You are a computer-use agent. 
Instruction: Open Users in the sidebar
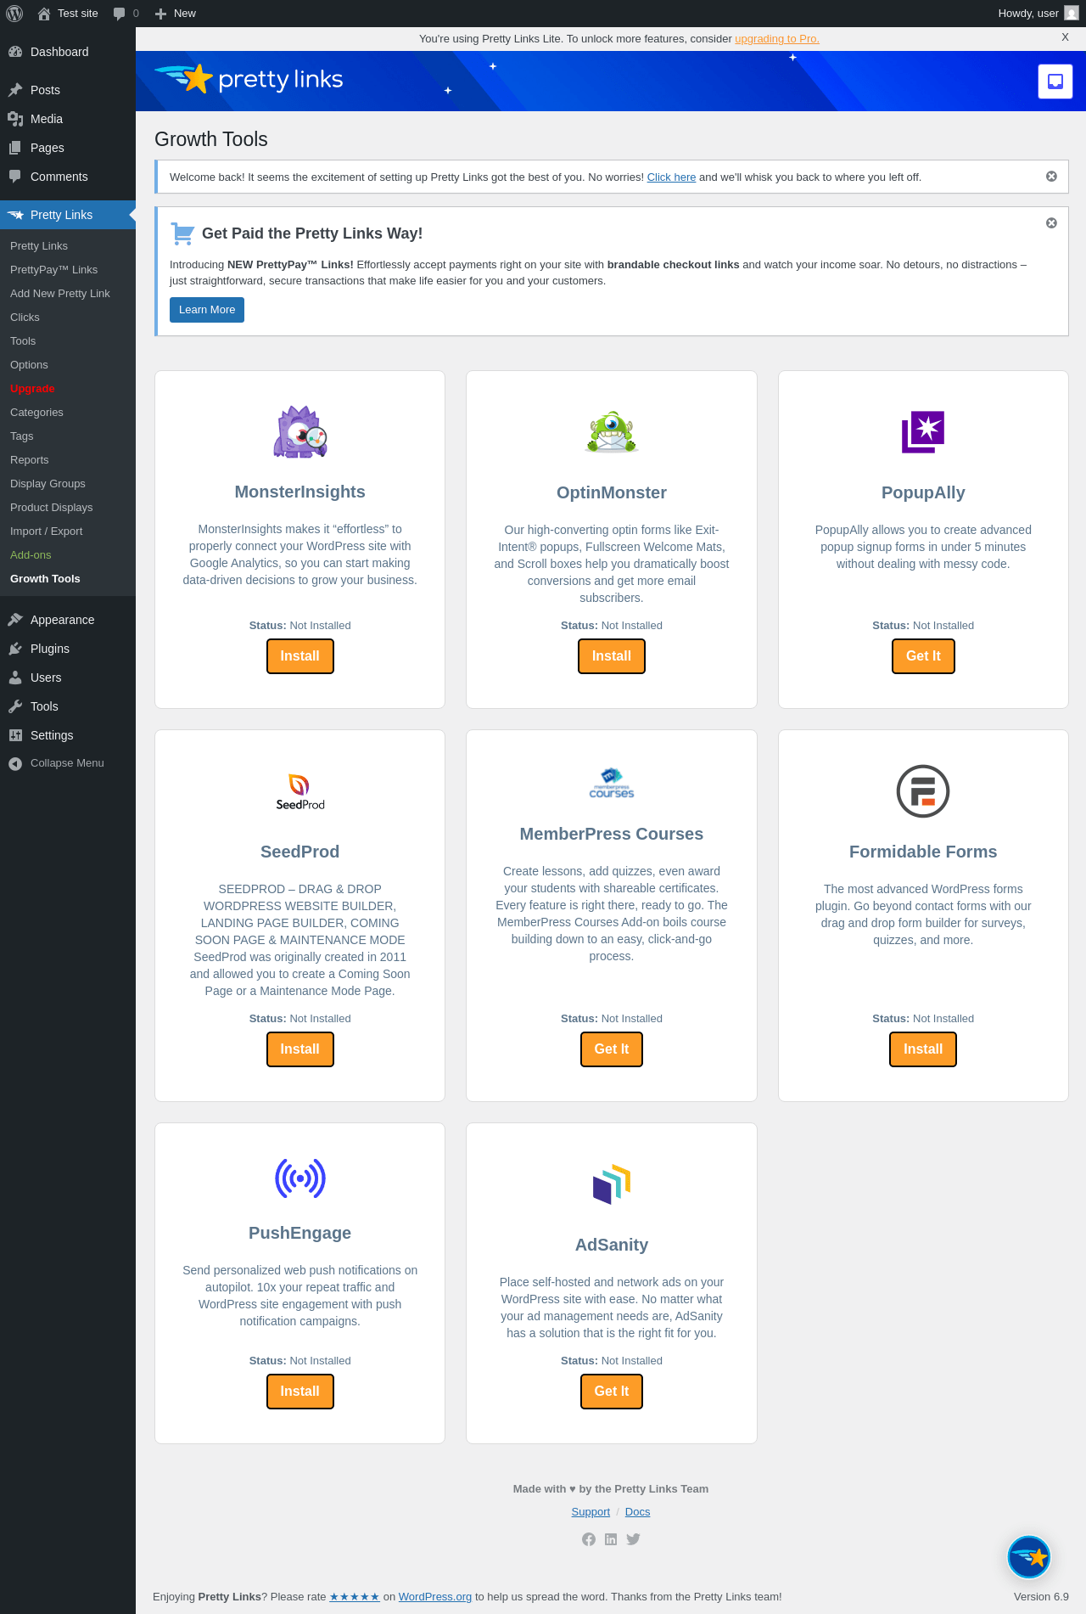68,678
